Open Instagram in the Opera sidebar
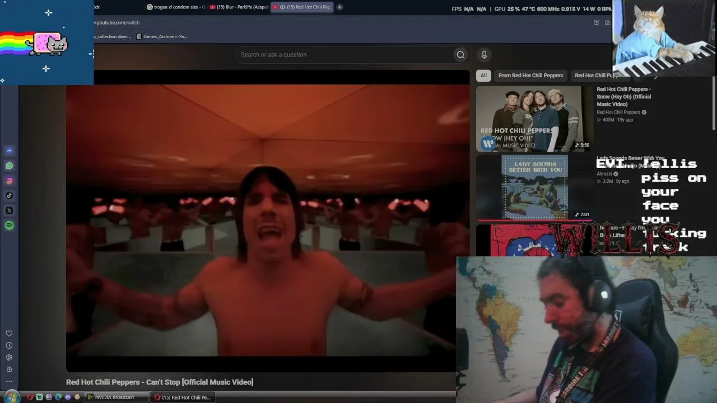This screenshot has height=403, width=717. 9,181
